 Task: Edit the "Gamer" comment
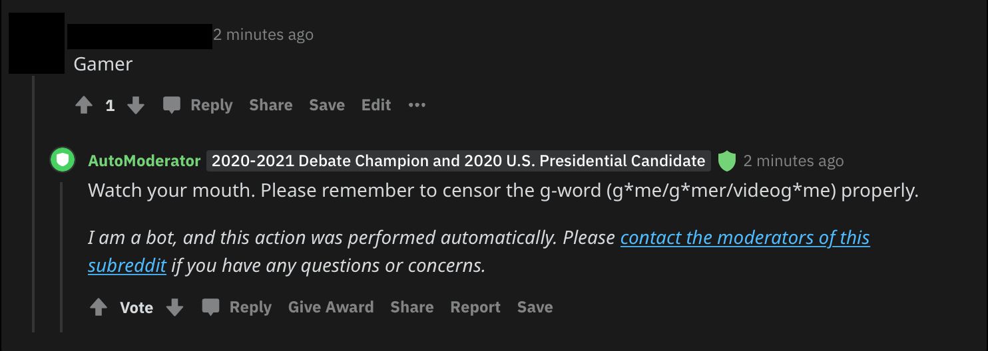pyautogui.click(x=376, y=105)
